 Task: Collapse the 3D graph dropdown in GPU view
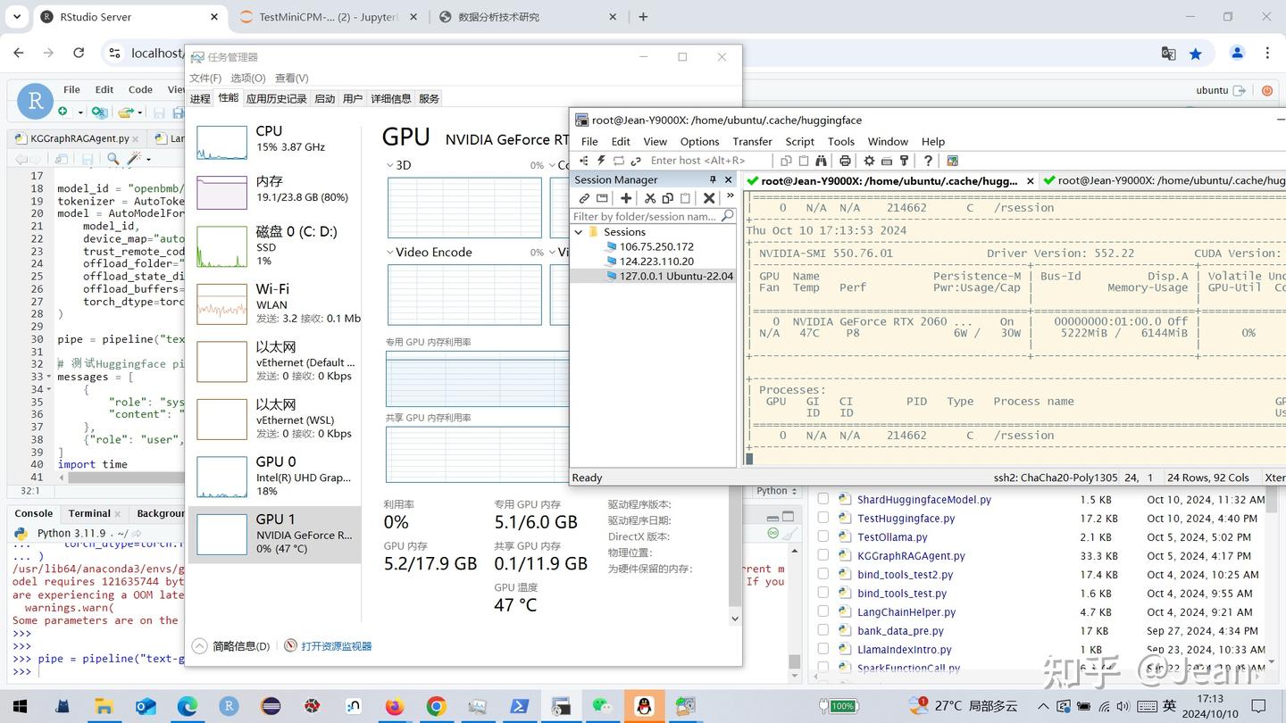[x=390, y=166]
